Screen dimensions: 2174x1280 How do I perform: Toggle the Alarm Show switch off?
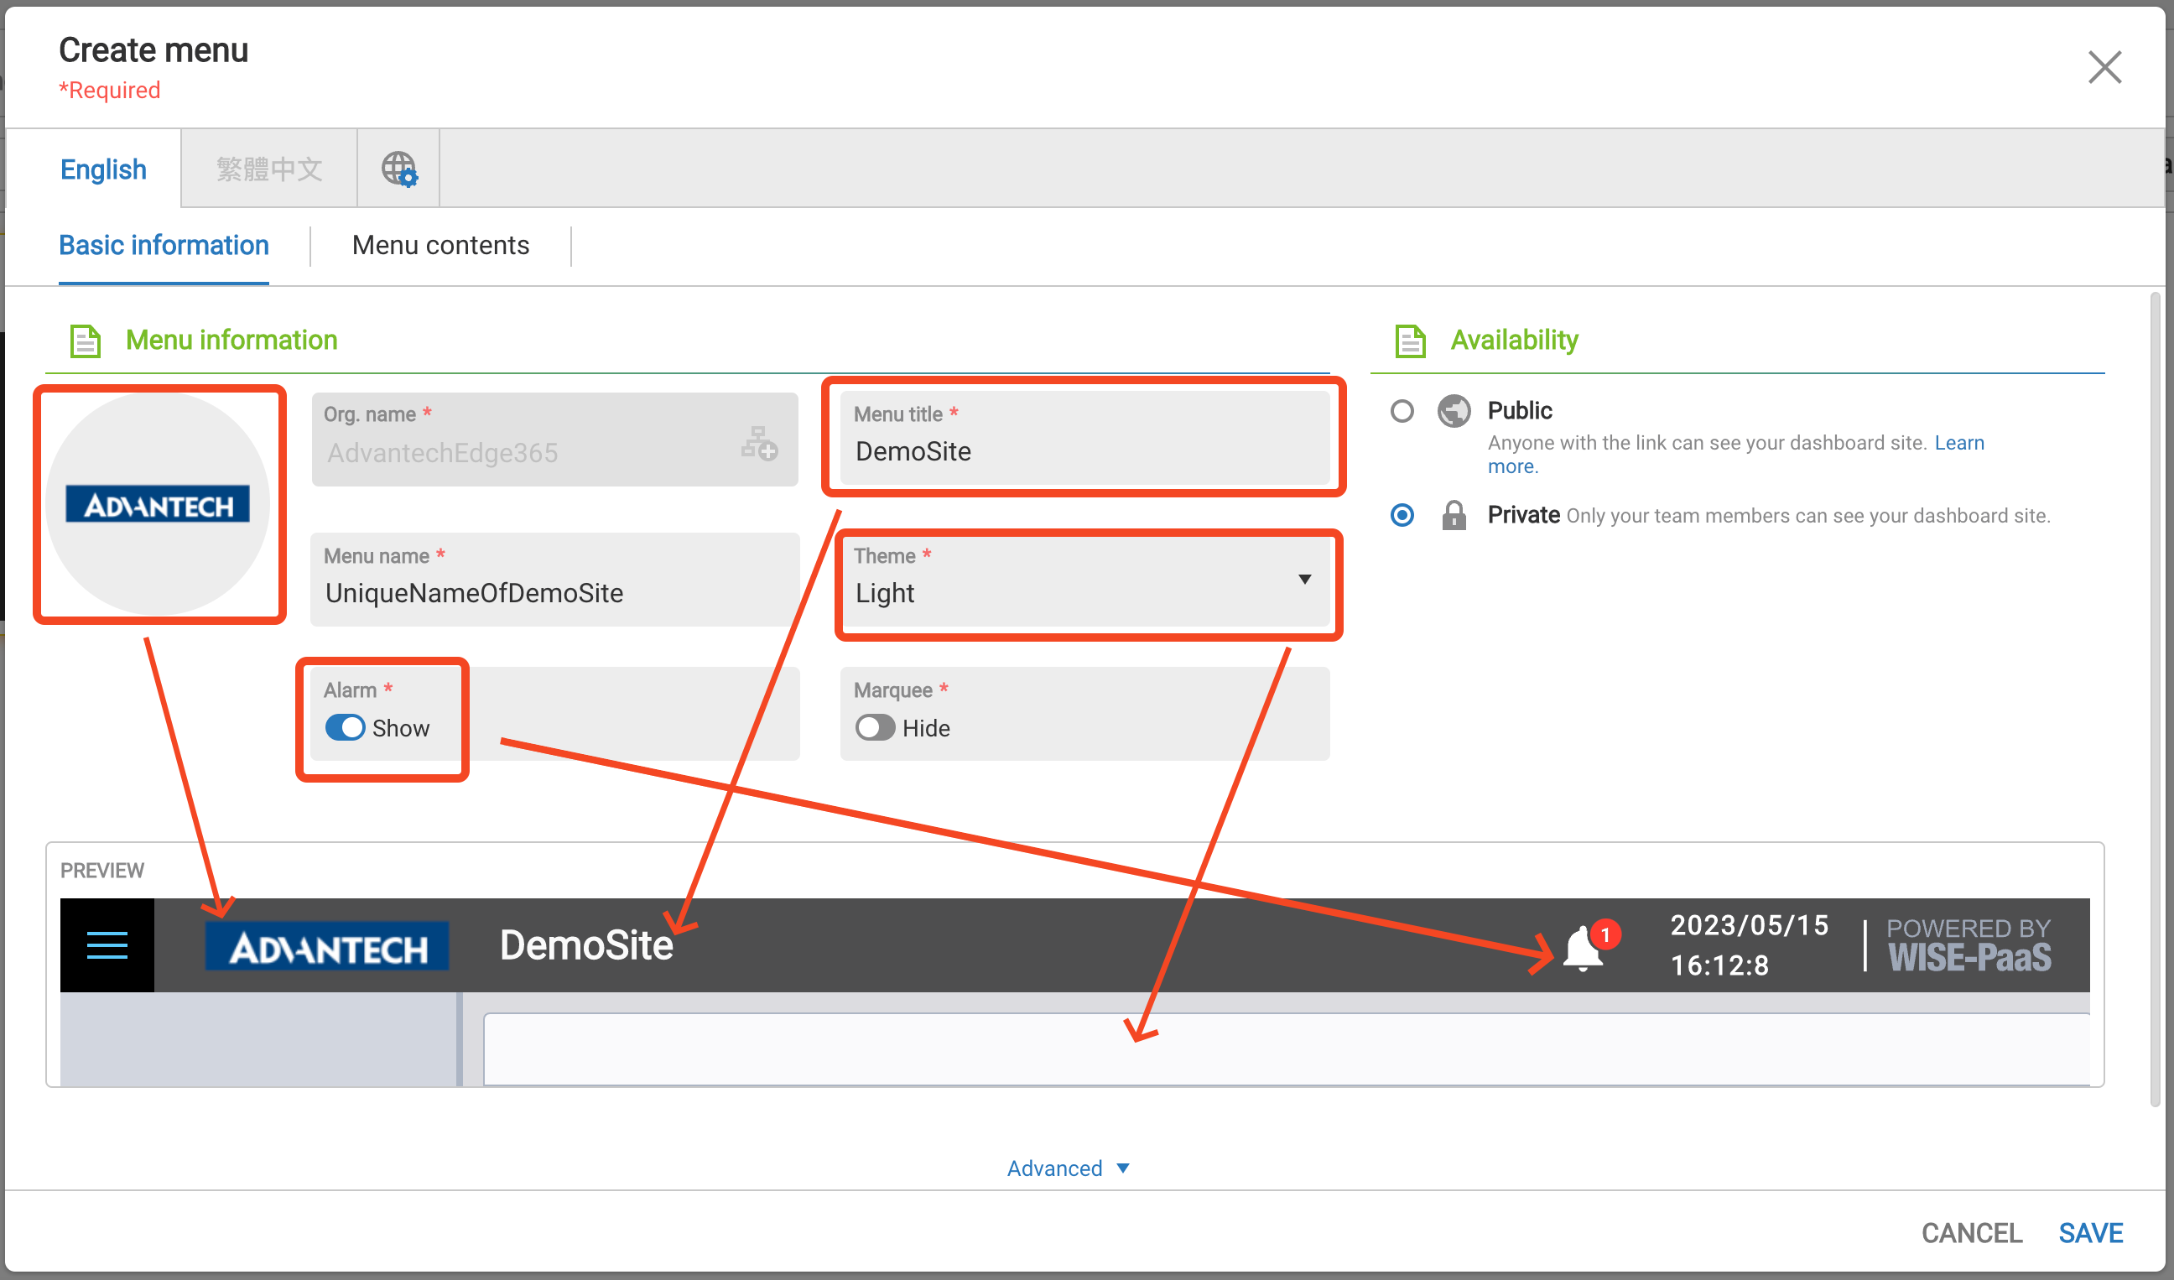point(345,728)
